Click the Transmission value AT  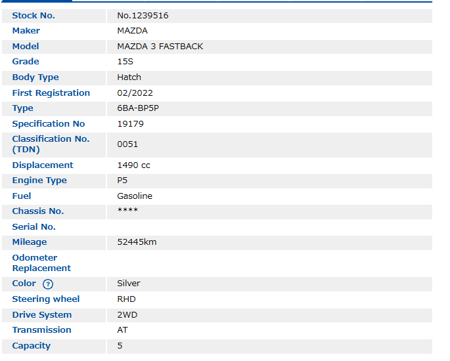coord(122,330)
